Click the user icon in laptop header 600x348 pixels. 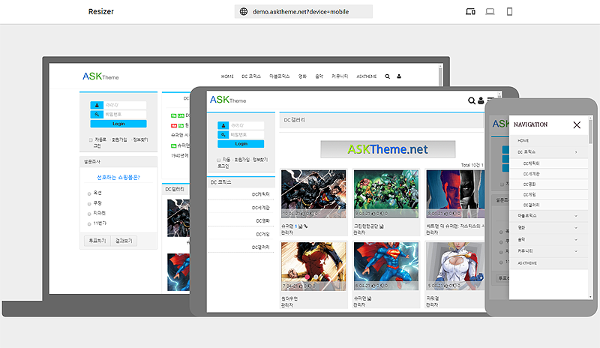tap(399, 76)
